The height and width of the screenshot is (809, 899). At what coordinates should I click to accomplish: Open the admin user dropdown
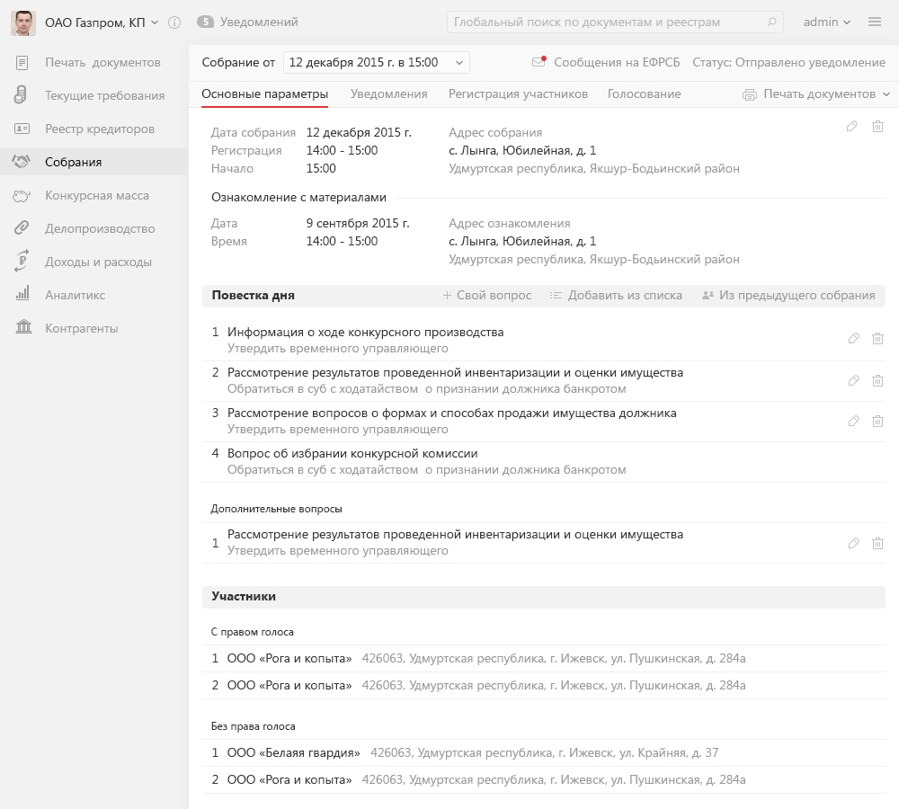(x=827, y=22)
